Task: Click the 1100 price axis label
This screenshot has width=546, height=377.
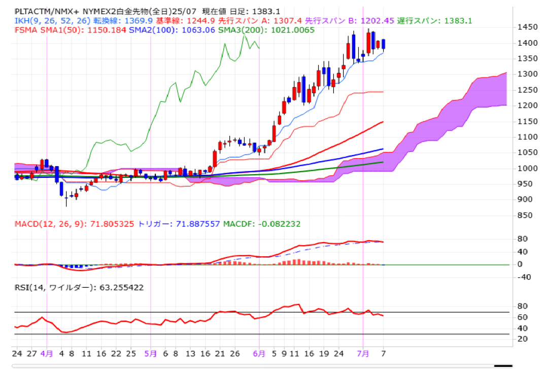Action: click(528, 137)
